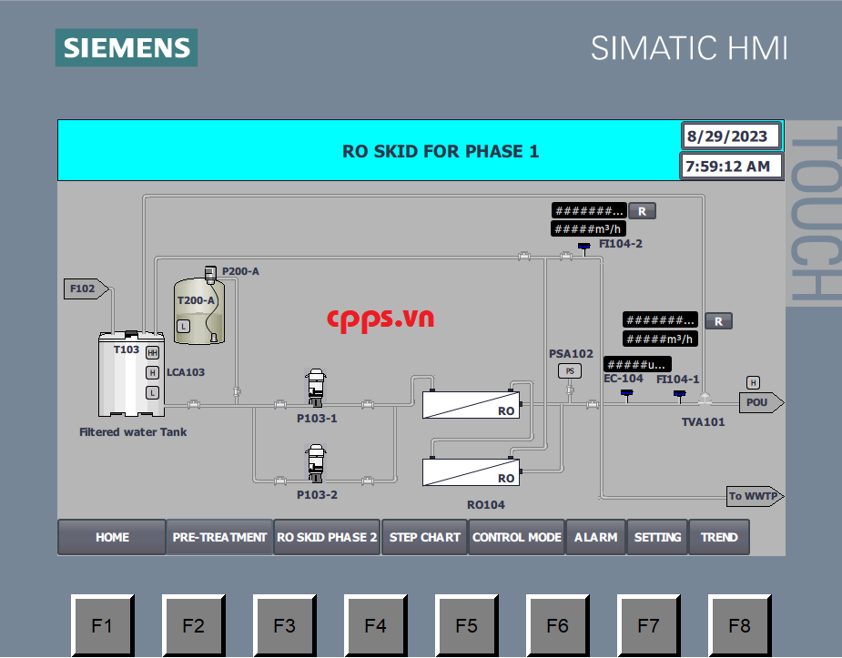Click the L level indicator on T200-A

[183, 326]
